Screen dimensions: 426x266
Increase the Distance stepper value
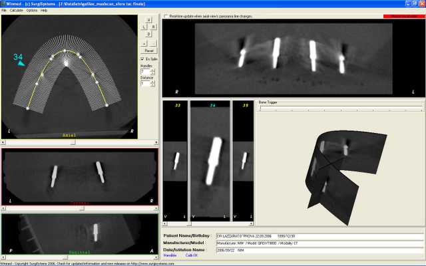(152, 82)
